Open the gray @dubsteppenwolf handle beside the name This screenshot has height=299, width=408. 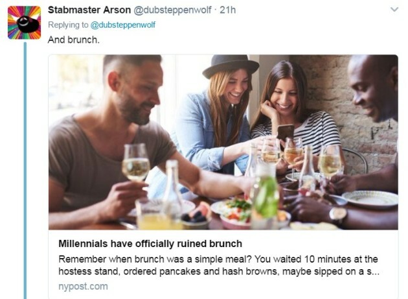(x=172, y=10)
